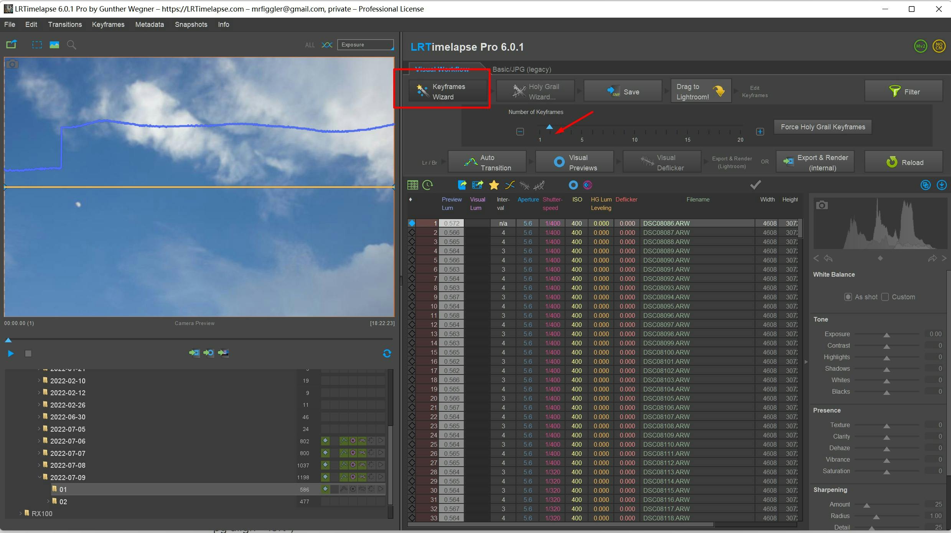This screenshot has width=951, height=533.
Task: Collapse the 2022-07-09 folder
Action: click(39, 477)
